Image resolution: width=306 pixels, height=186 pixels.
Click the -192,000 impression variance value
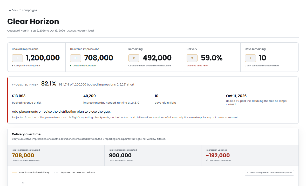[x=218, y=155]
